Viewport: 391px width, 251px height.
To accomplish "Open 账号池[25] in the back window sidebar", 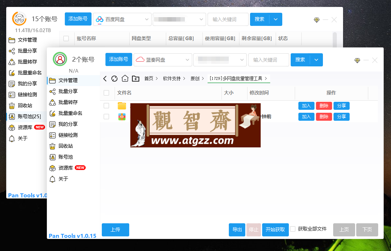I will pos(27,116).
